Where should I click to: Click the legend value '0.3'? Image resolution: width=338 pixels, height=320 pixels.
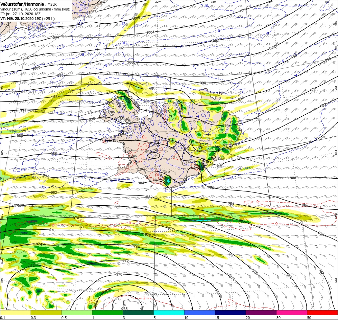point(33,318)
